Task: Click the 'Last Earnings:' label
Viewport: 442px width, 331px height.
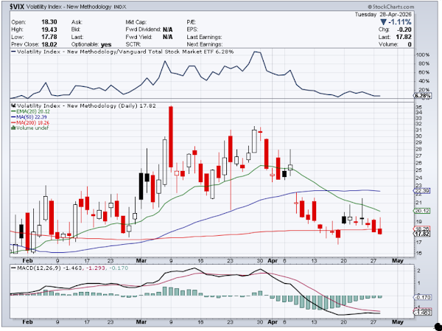Action: pos(204,37)
